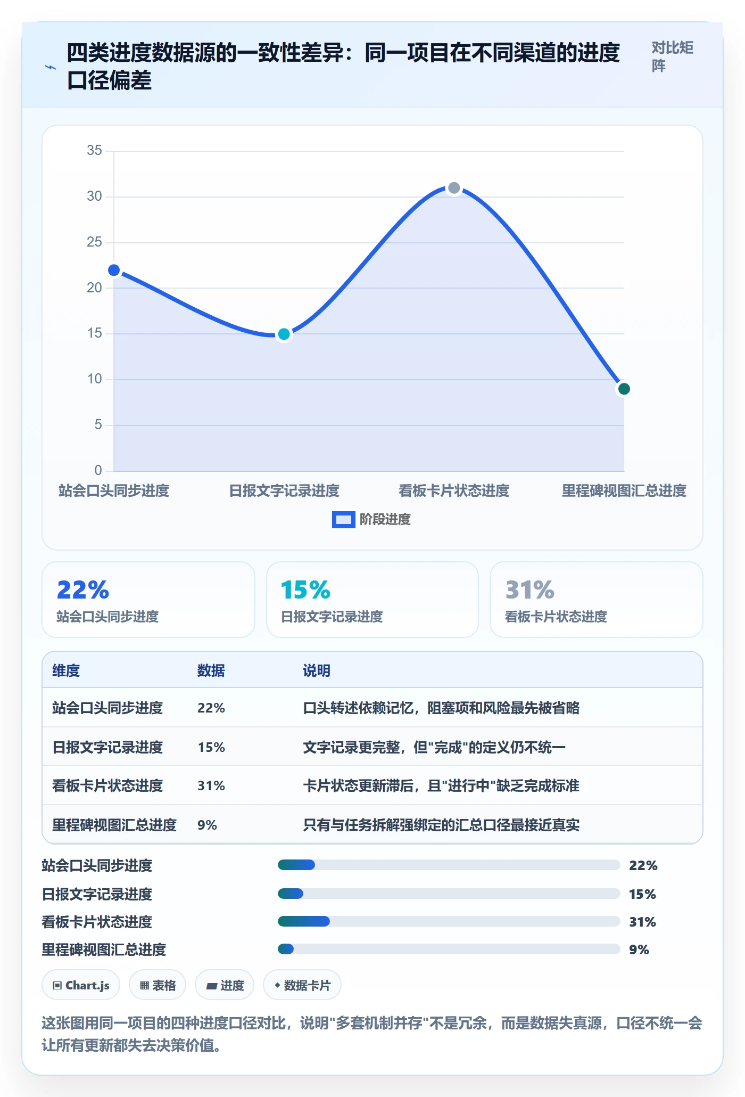Click the 看板卡片状态进度 progress bar
The width and height of the screenshot is (745, 1097).
(449, 921)
